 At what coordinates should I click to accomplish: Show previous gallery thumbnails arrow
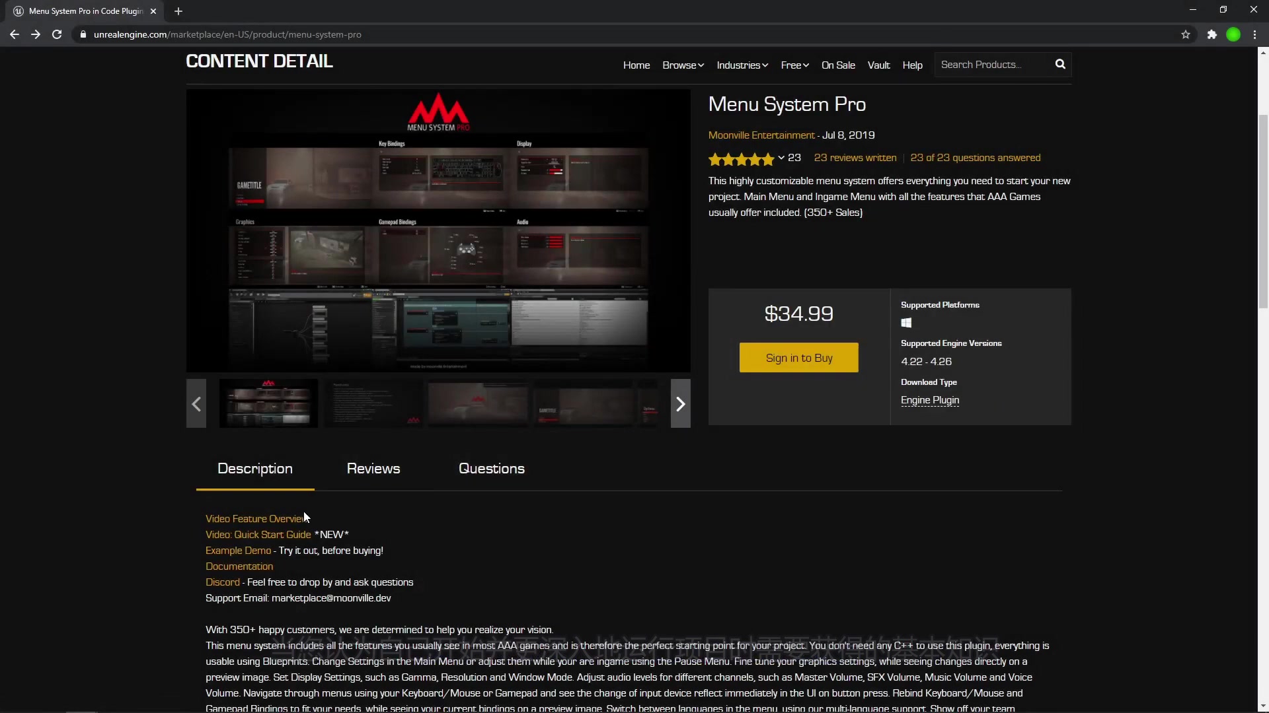click(x=196, y=403)
